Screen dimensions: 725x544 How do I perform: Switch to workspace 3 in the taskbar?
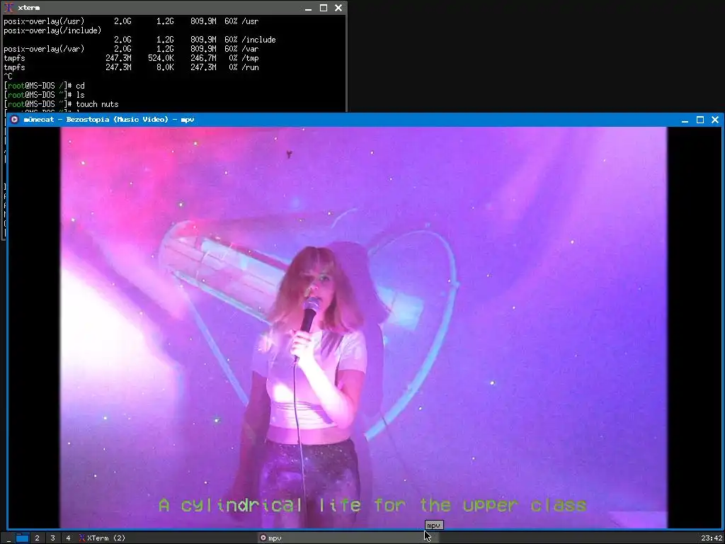point(52,538)
